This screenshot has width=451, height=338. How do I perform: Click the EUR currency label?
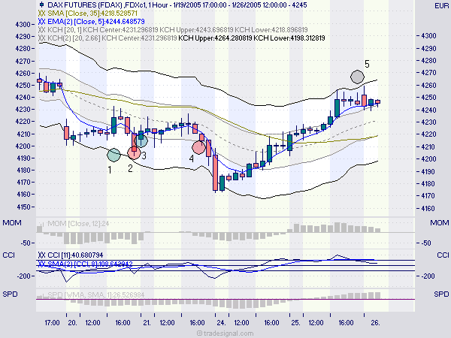(441, 6)
